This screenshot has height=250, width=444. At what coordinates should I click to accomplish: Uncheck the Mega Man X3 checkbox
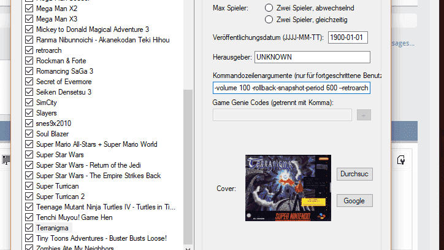click(29, 19)
